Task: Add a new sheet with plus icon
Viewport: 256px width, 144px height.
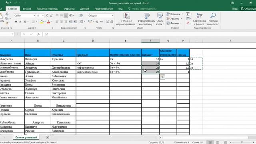Action: pos(47,138)
